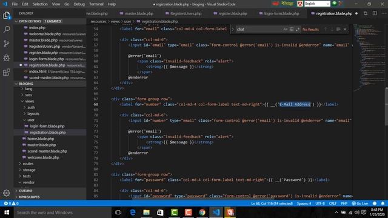The image size is (388, 218).
Task: Start Go Live server from status bar
Action: pyautogui.click(x=360, y=203)
